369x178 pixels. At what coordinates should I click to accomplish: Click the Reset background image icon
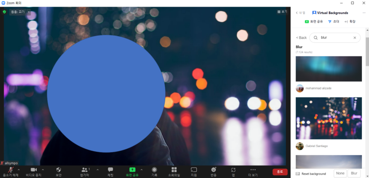(x=298, y=174)
